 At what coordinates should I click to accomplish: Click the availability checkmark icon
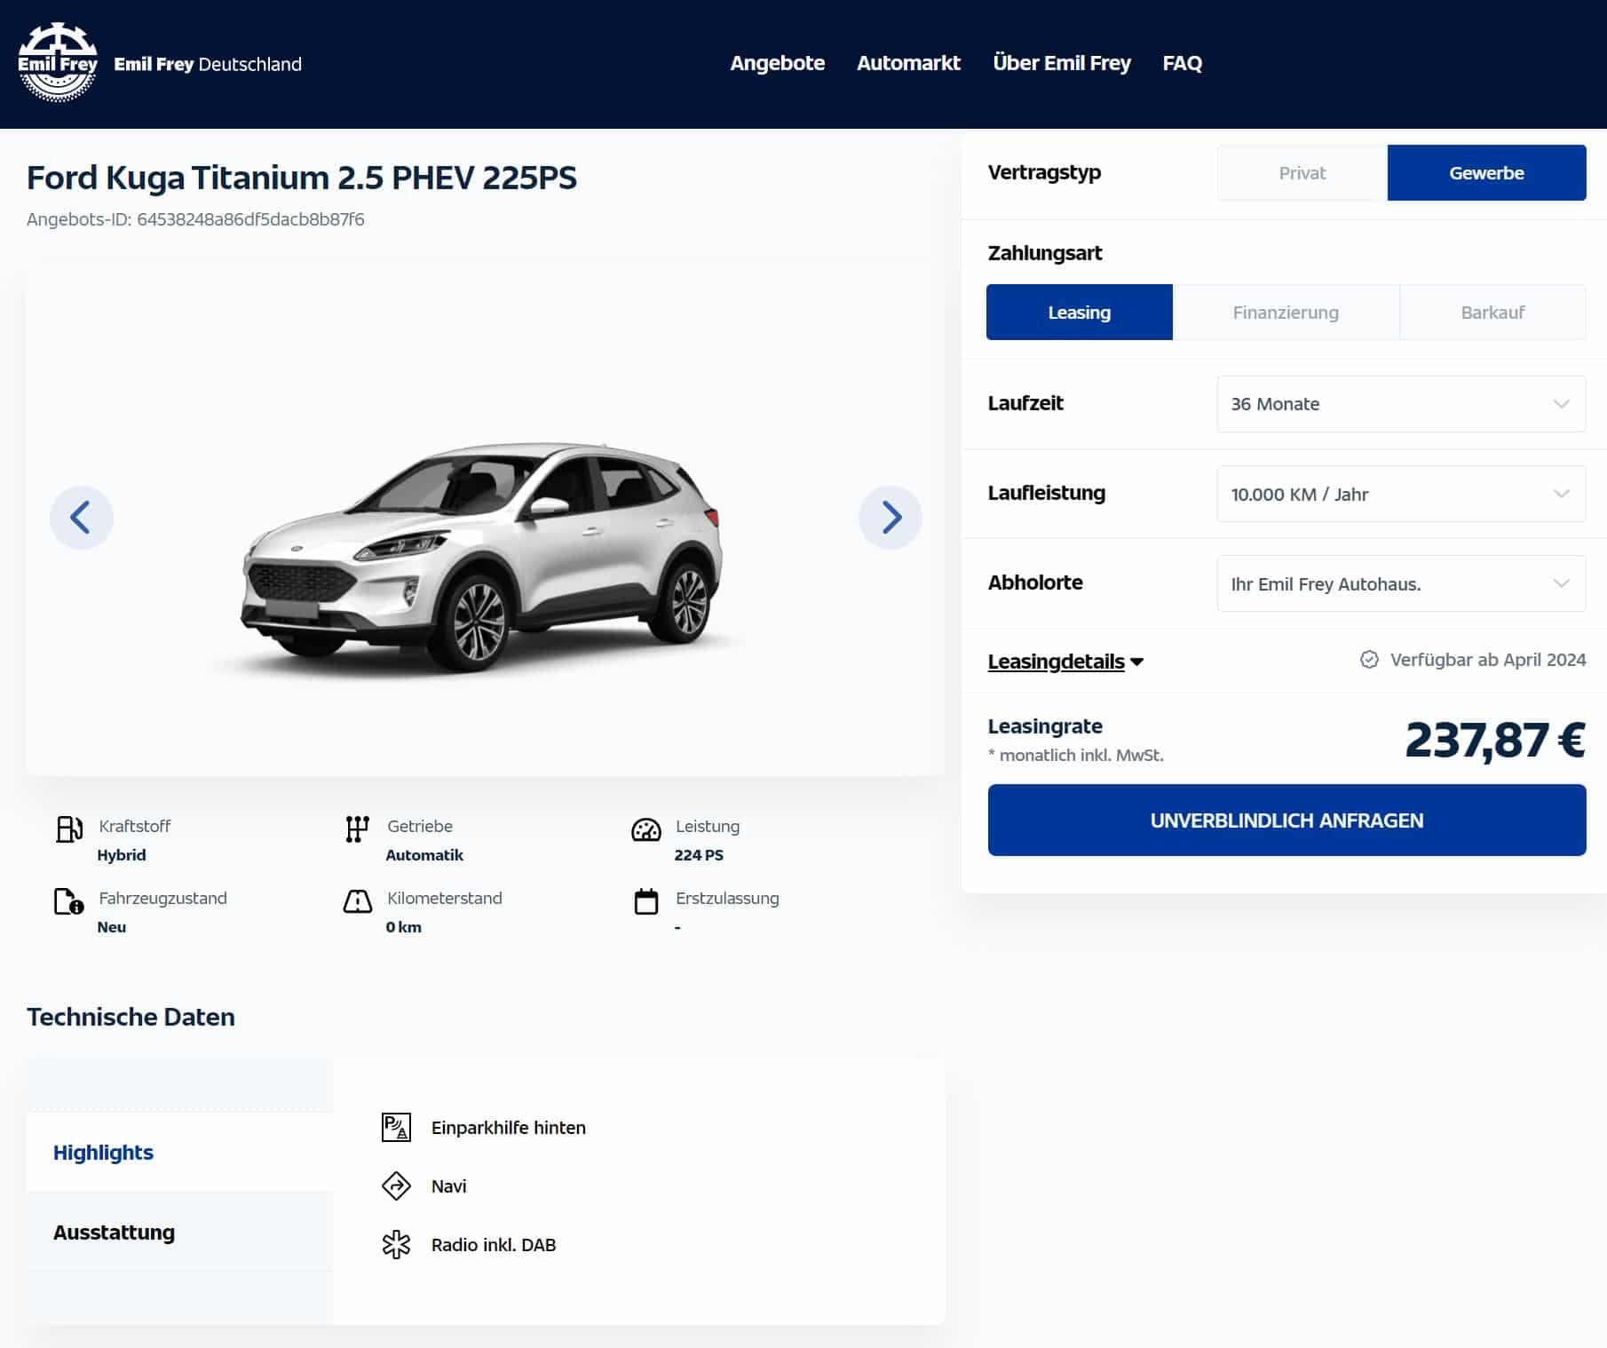(x=1369, y=660)
